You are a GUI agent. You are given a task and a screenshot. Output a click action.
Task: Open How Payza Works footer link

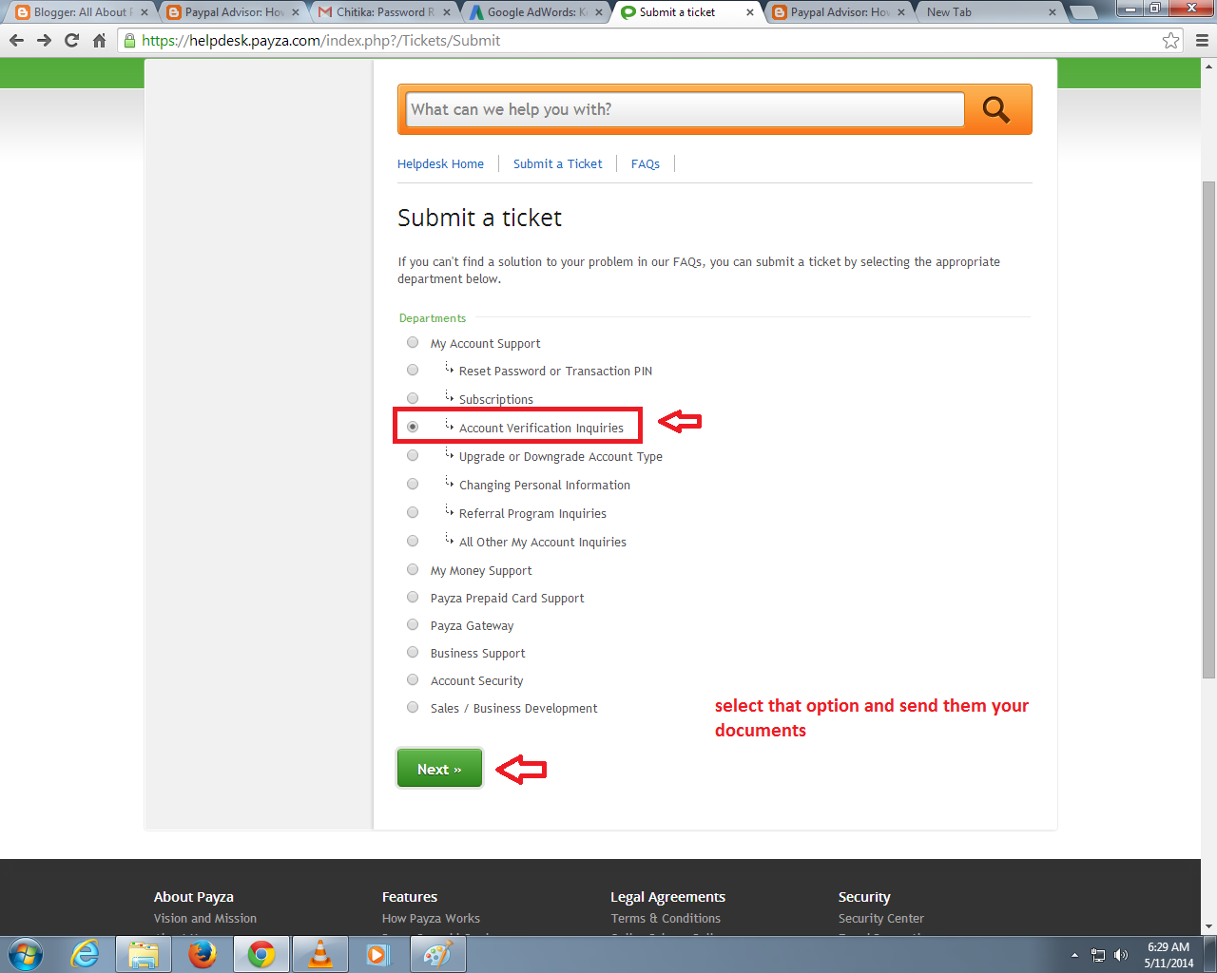pos(431,918)
